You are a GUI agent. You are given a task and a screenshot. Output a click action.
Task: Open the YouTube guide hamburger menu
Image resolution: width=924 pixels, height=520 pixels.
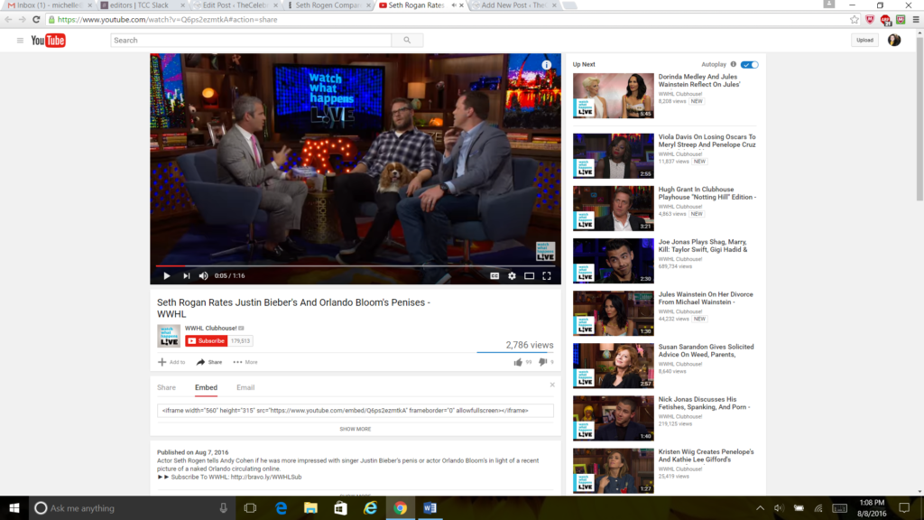[20, 40]
